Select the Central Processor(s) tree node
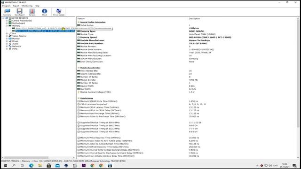The height and width of the screenshot is (169, 301). (x=22, y=21)
